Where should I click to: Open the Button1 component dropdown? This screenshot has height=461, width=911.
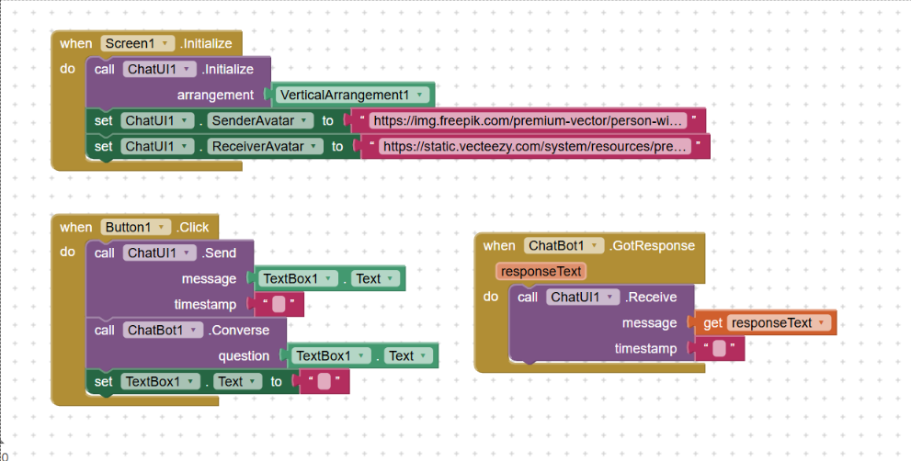(x=164, y=227)
